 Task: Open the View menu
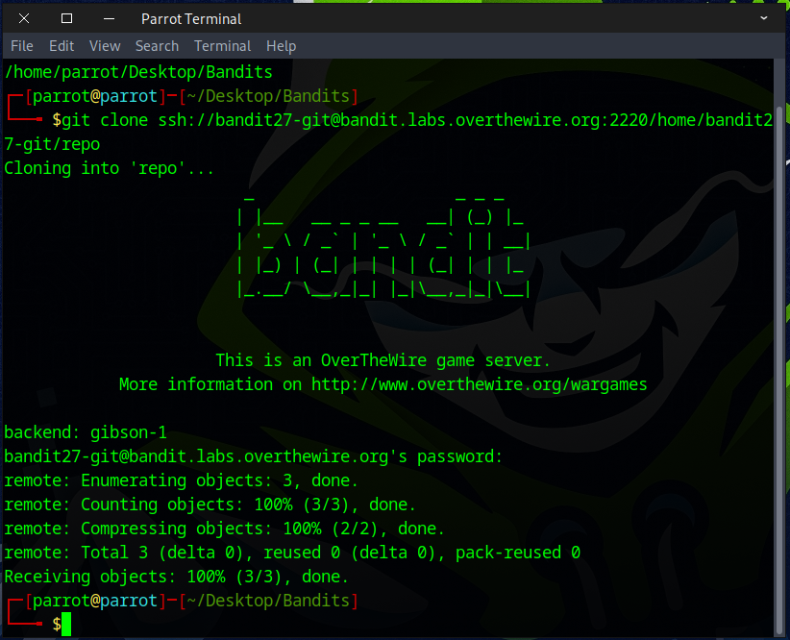click(x=105, y=46)
